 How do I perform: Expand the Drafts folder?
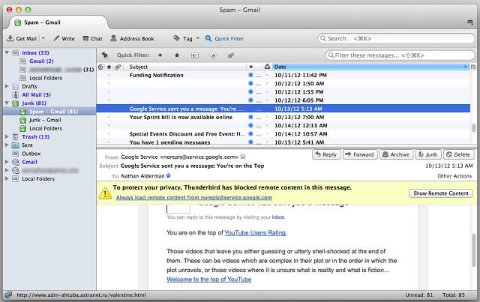pyautogui.click(x=7, y=86)
